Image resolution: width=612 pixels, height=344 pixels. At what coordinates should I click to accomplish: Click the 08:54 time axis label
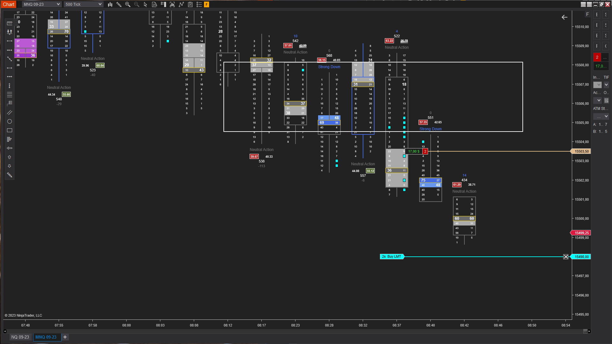pyautogui.click(x=566, y=325)
